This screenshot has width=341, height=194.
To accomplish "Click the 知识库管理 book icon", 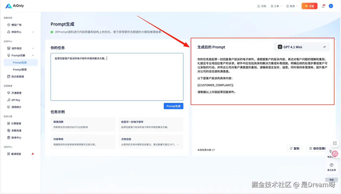I will click(x=9, y=77).
